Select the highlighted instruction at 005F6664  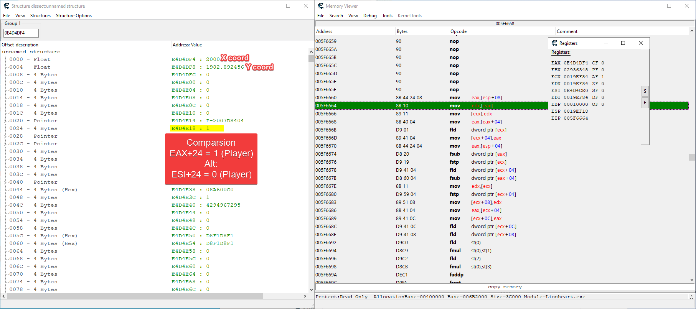pos(422,106)
